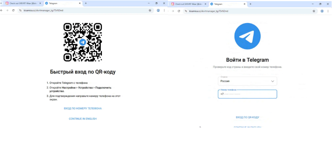Click ВХОД ПО НОМЕРУ ТЕЛЕФОНА link
The height and width of the screenshot is (158, 332).
tap(83, 108)
